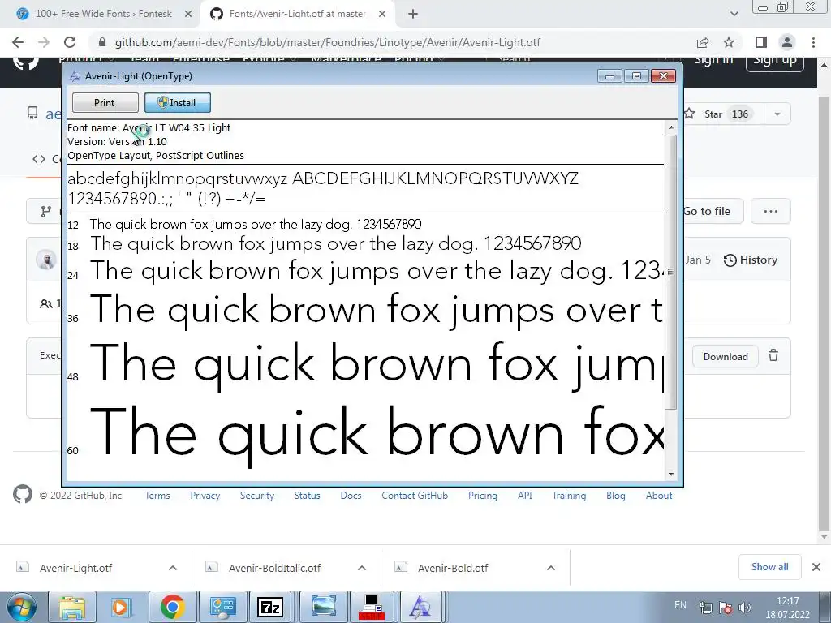Install the Avenir-Light font
831x623 pixels.
(x=178, y=103)
